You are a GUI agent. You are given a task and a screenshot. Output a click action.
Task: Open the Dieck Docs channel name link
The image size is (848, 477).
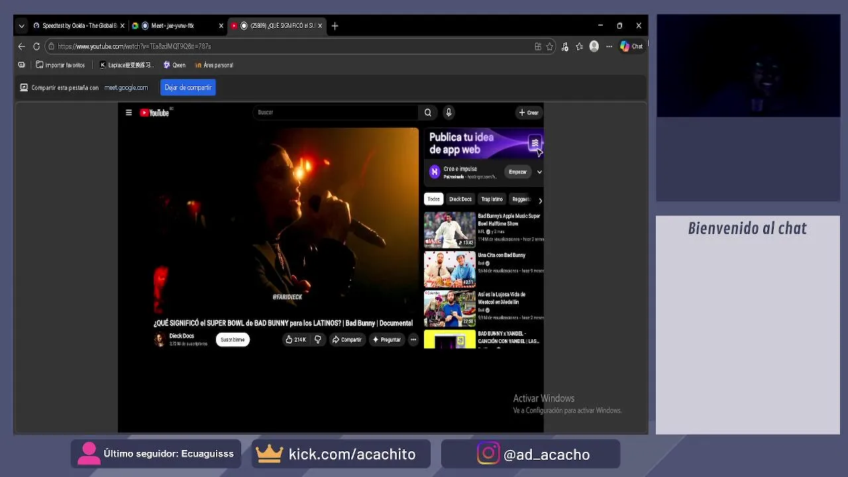(182, 336)
